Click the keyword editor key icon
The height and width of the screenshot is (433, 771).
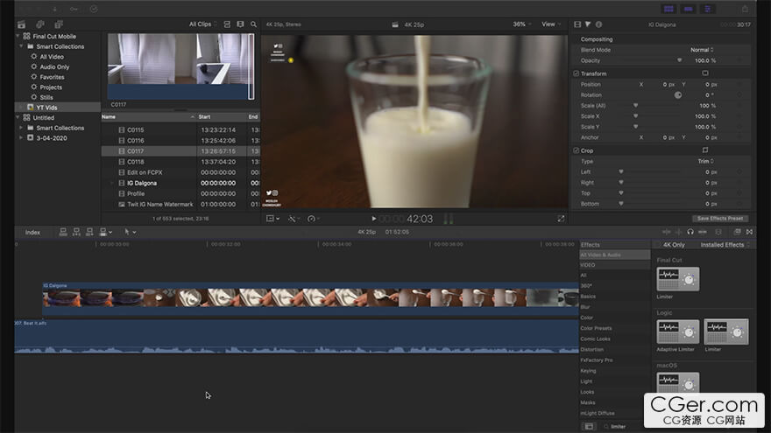tap(73, 9)
